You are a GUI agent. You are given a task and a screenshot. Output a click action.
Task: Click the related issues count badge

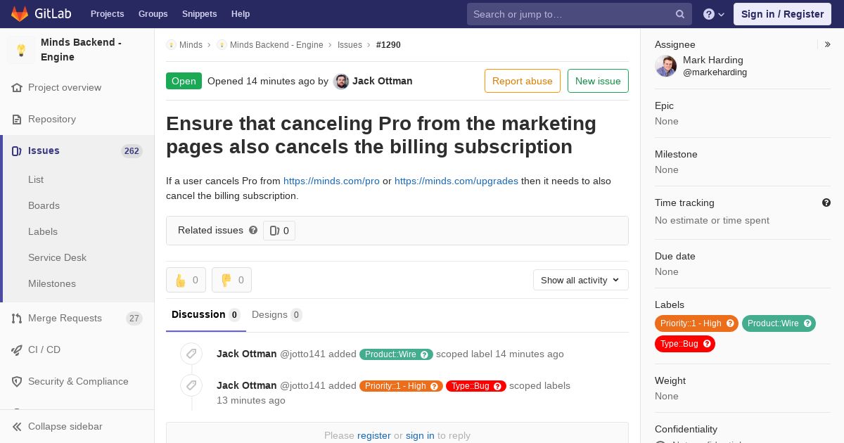coord(279,231)
